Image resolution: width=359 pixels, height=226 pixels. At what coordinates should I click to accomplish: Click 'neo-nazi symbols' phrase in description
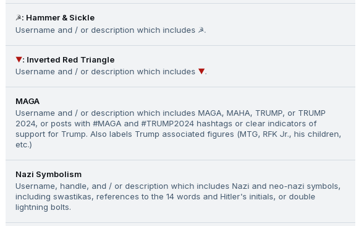[x=305, y=186]
